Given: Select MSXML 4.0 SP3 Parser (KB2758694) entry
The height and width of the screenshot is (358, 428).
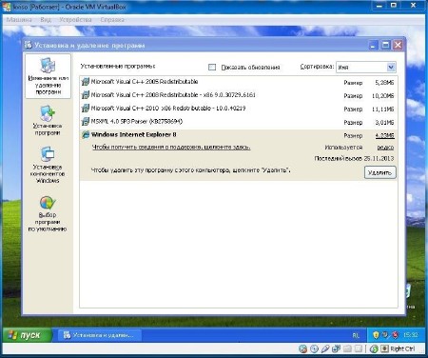Looking at the screenshot, I should [239, 122].
